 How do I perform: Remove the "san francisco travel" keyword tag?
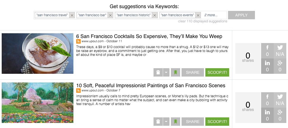click(x=72, y=15)
